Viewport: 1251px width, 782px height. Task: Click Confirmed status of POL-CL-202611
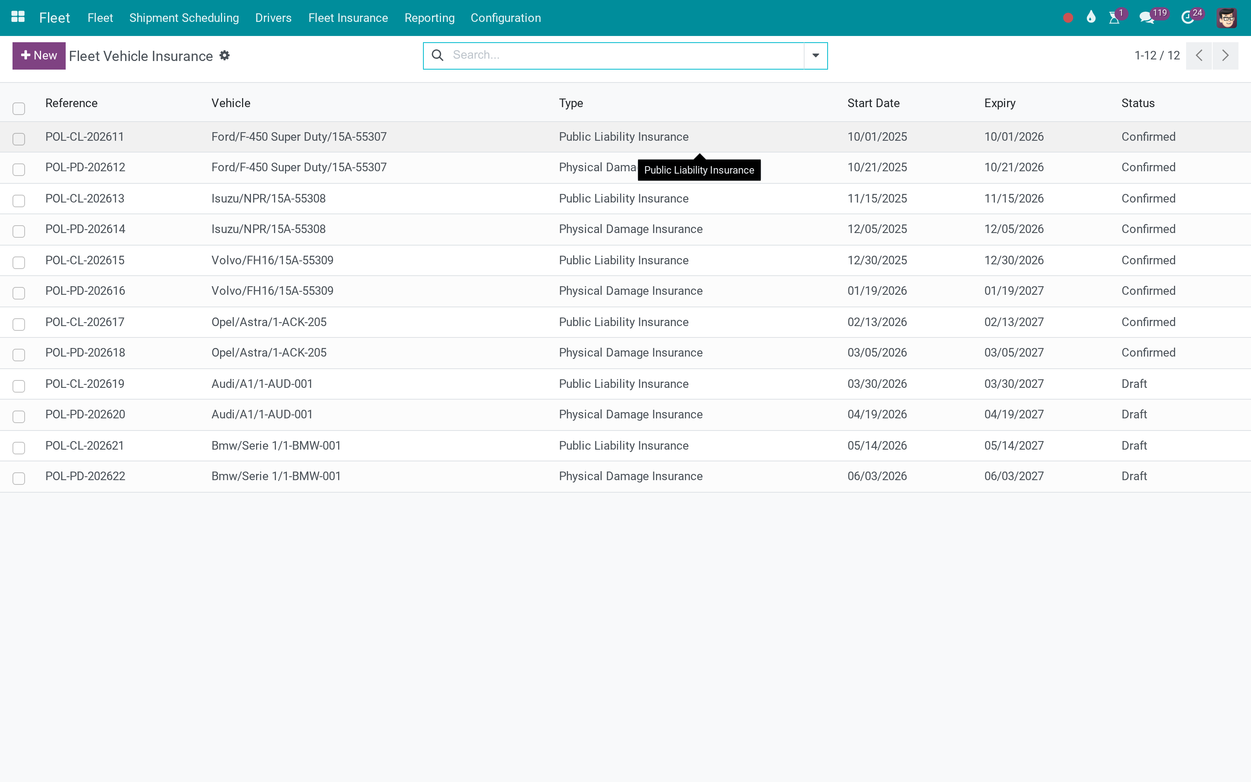1148,136
